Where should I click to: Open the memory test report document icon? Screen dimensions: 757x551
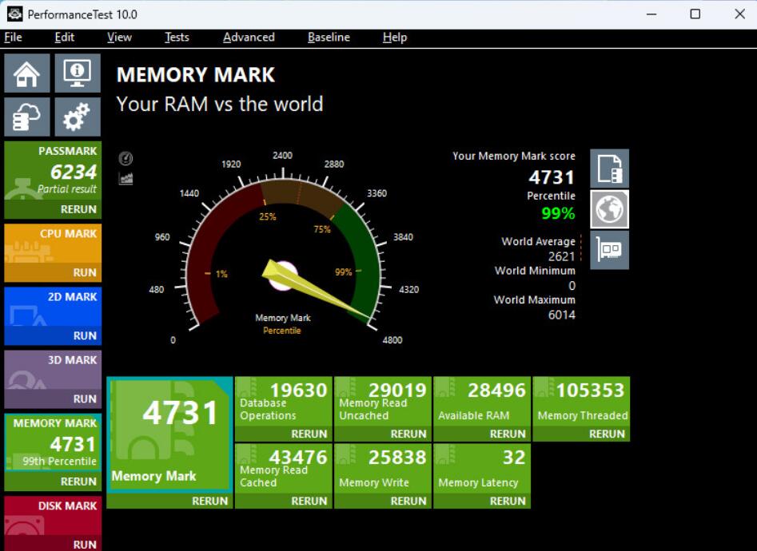[609, 168]
